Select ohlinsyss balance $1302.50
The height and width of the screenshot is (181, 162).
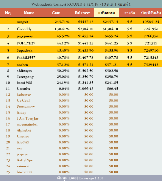click(x=86, y=71)
